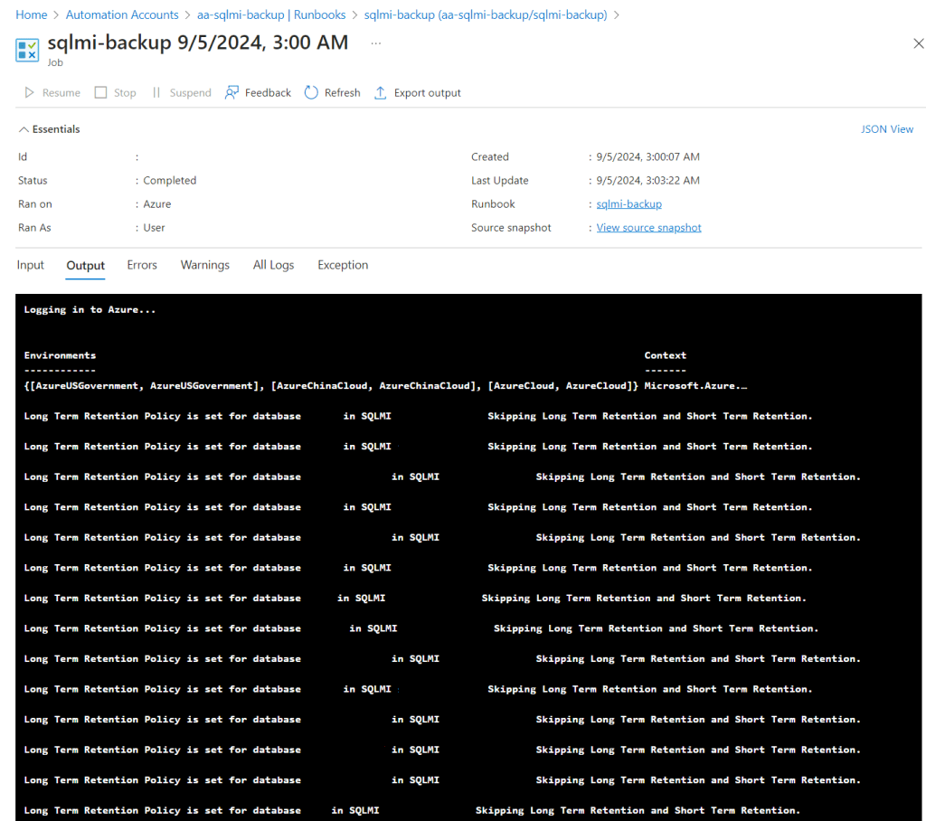Open aa-sqlmi-backup | Runbooks breadcrumb
926x821 pixels.
coord(271,14)
